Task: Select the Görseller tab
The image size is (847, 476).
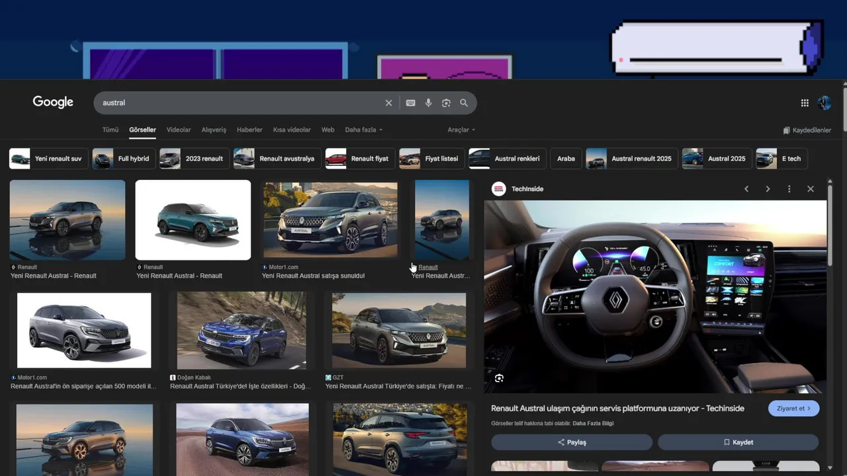Action: 142,130
